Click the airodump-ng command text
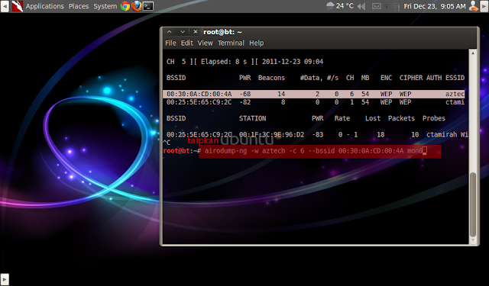Image resolution: width=489 pixels, height=286 pixels. 313,151
